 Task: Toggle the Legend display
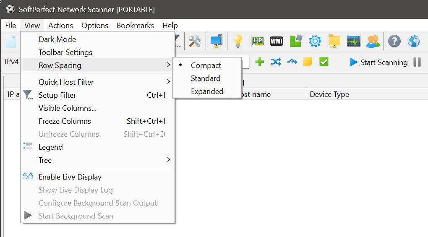pos(97,147)
